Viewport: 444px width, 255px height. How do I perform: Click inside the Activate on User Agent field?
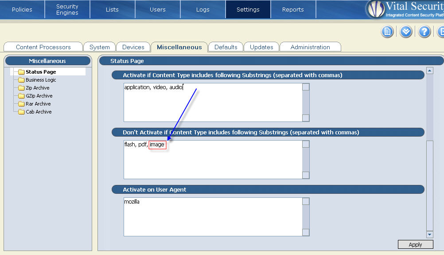(x=213, y=217)
